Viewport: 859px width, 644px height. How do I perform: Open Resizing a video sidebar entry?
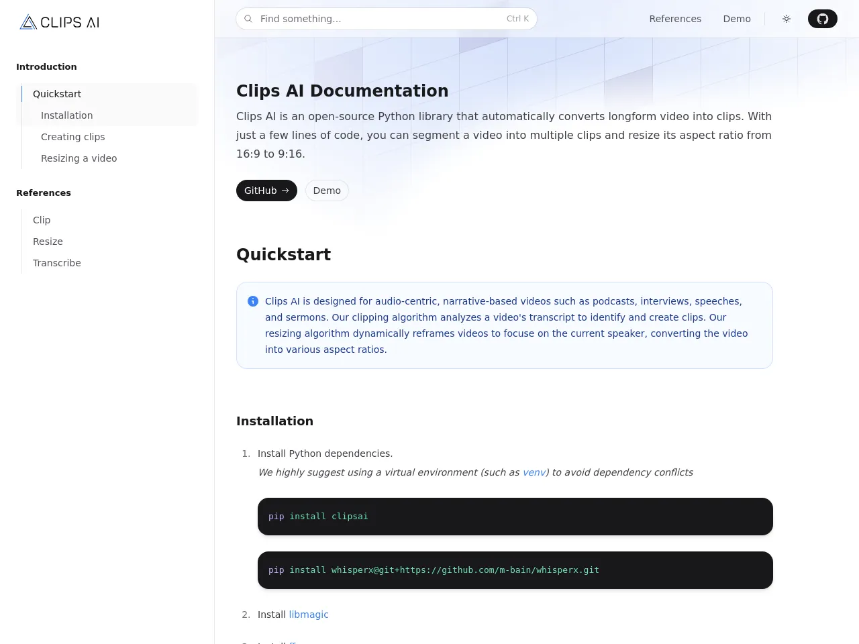coord(79,158)
